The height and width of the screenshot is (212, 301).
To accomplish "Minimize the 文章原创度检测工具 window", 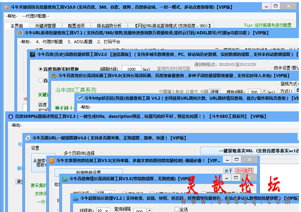I will click(227, 160).
